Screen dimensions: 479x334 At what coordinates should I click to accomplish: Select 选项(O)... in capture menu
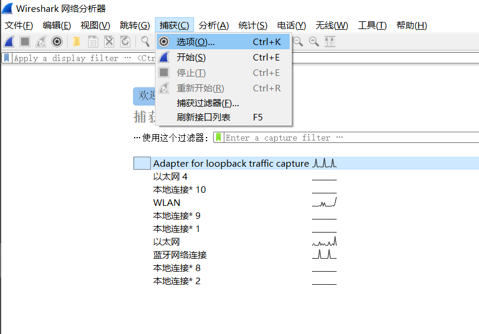click(x=223, y=42)
